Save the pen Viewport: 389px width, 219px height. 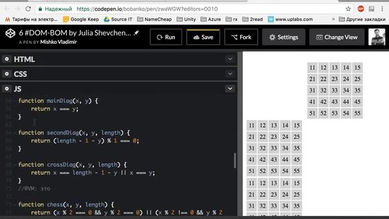point(203,37)
